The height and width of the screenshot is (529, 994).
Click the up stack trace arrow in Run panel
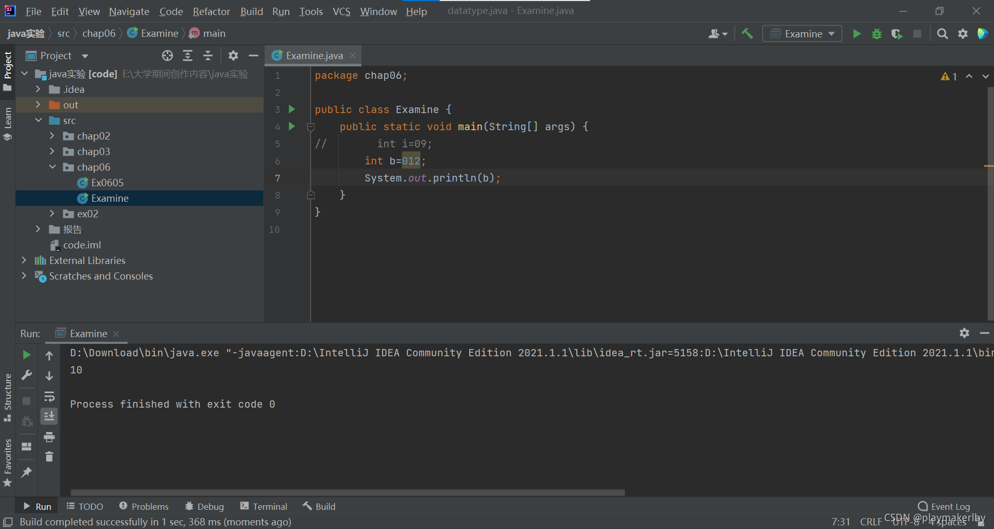[49, 356]
